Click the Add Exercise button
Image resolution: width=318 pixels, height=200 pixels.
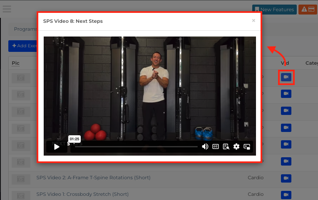[23, 46]
